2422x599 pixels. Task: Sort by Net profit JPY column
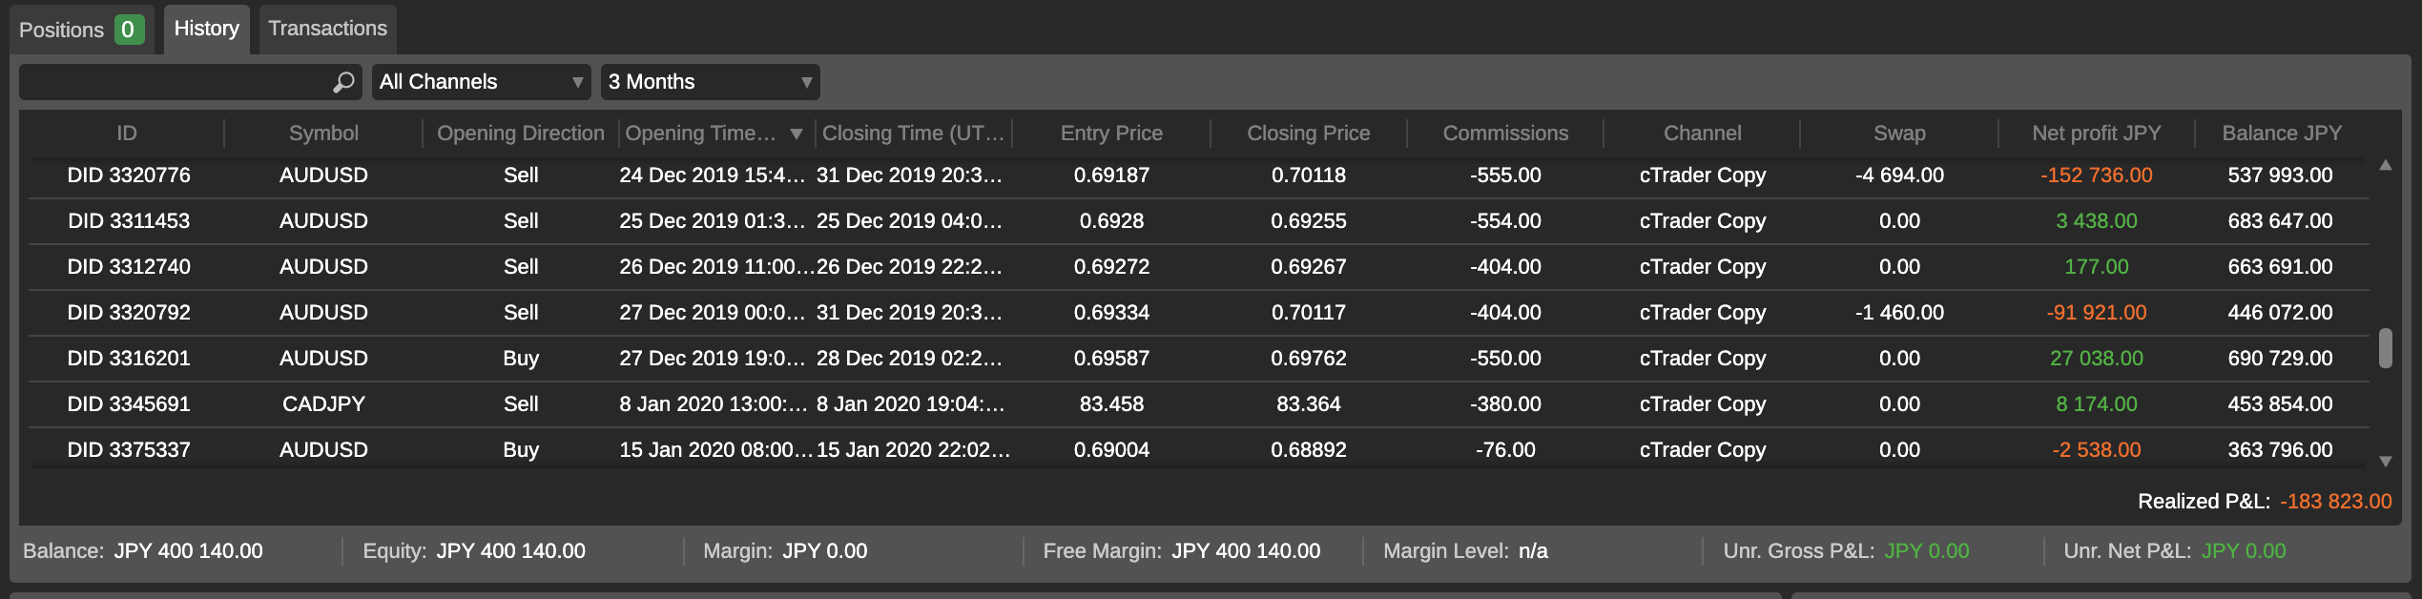(2096, 134)
